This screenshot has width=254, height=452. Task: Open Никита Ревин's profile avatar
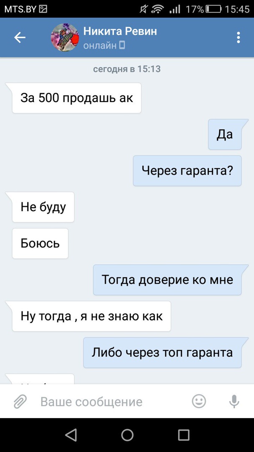pyautogui.click(x=65, y=38)
